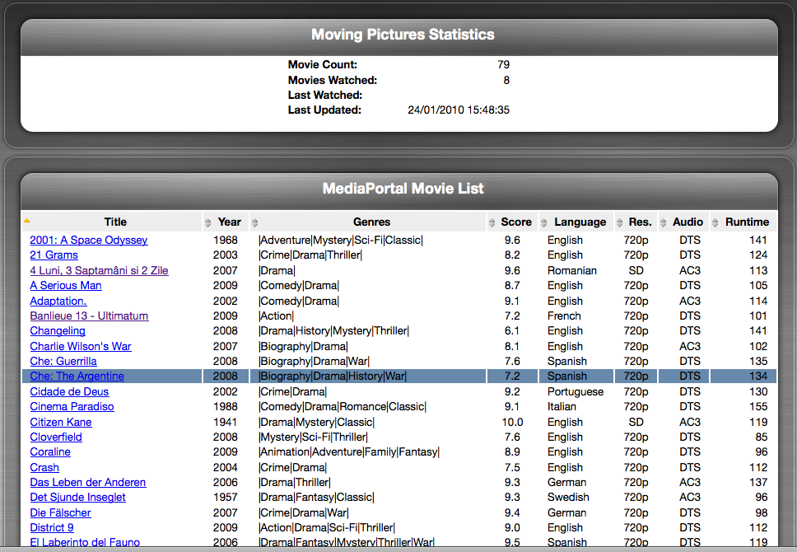Click sort arrows icon beside Audio header

pyautogui.click(x=663, y=222)
